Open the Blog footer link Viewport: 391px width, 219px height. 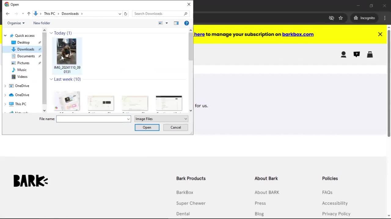click(259, 214)
